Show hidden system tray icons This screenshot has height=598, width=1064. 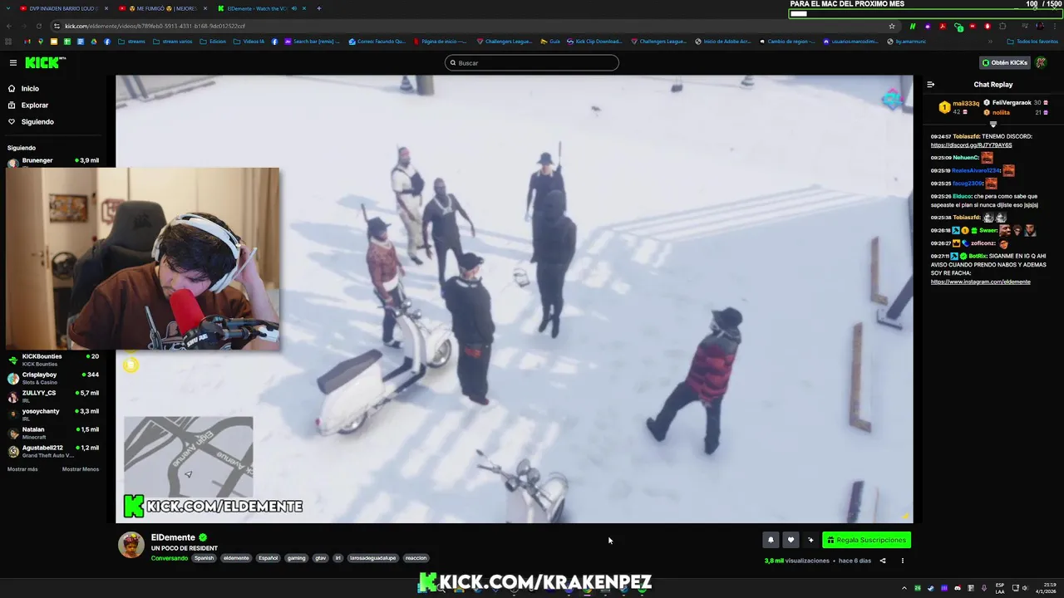click(x=904, y=588)
